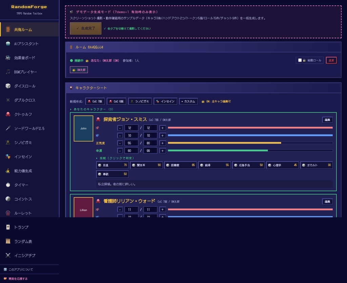347x283 pixels.
Task: Select the GM太郎 participant chip
Action: click(79, 70)
